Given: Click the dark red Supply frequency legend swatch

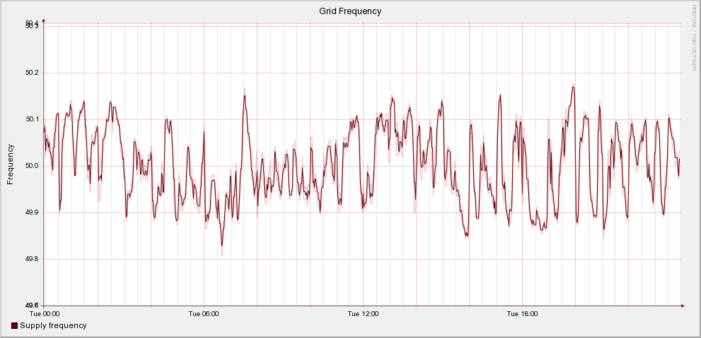Looking at the screenshot, I should coord(15,325).
